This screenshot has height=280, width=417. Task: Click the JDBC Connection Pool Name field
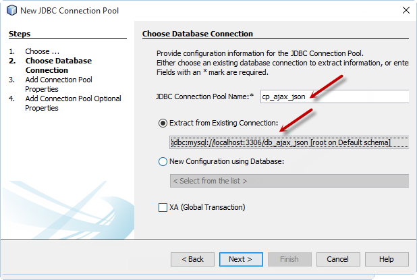point(335,96)
